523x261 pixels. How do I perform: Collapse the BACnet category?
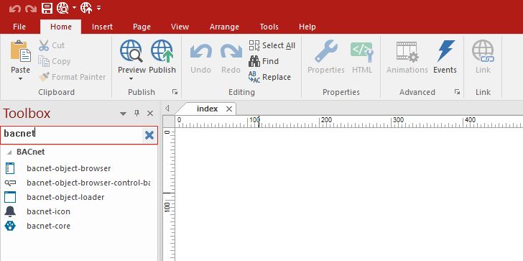point(10,152)
